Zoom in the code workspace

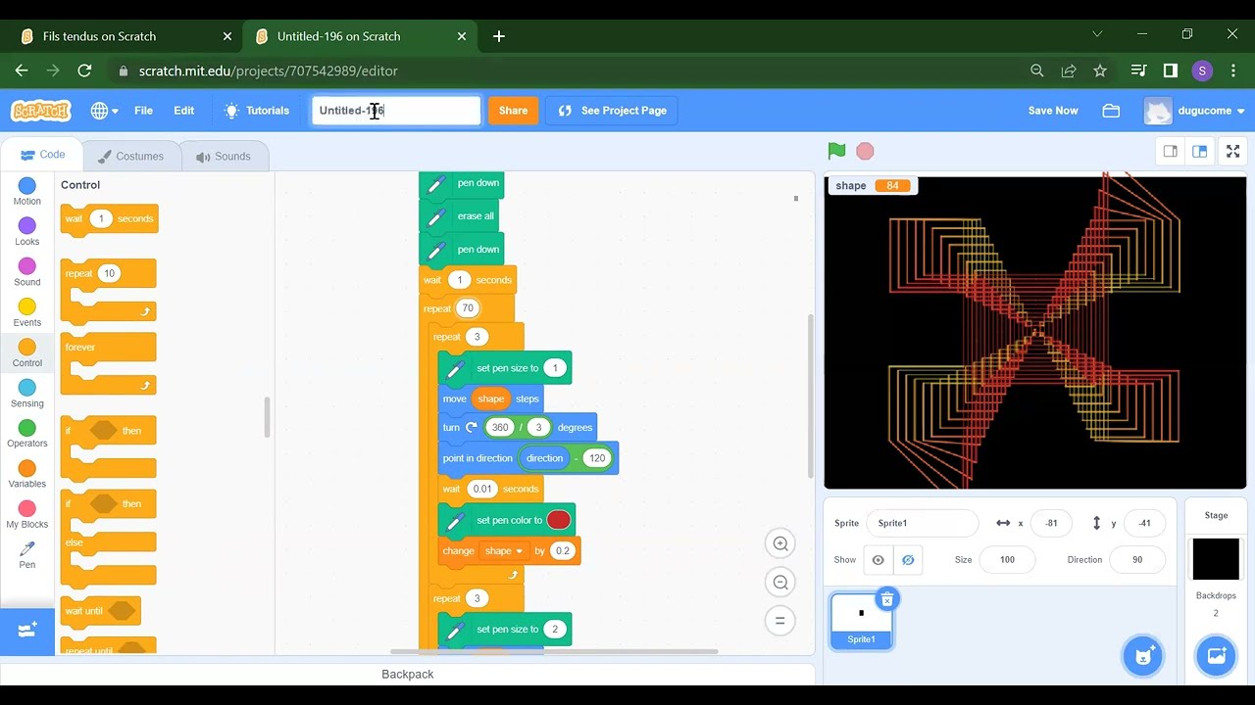(x=780, y=543)
